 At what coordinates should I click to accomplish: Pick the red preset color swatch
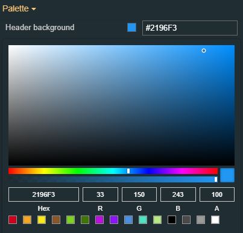(13, 220)
